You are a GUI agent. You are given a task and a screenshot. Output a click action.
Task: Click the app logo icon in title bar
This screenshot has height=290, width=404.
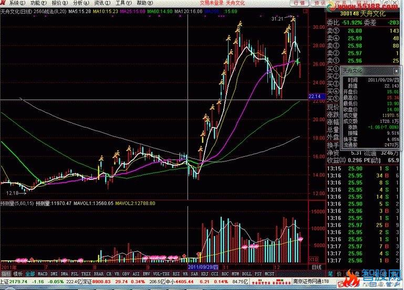coord(3,3)
